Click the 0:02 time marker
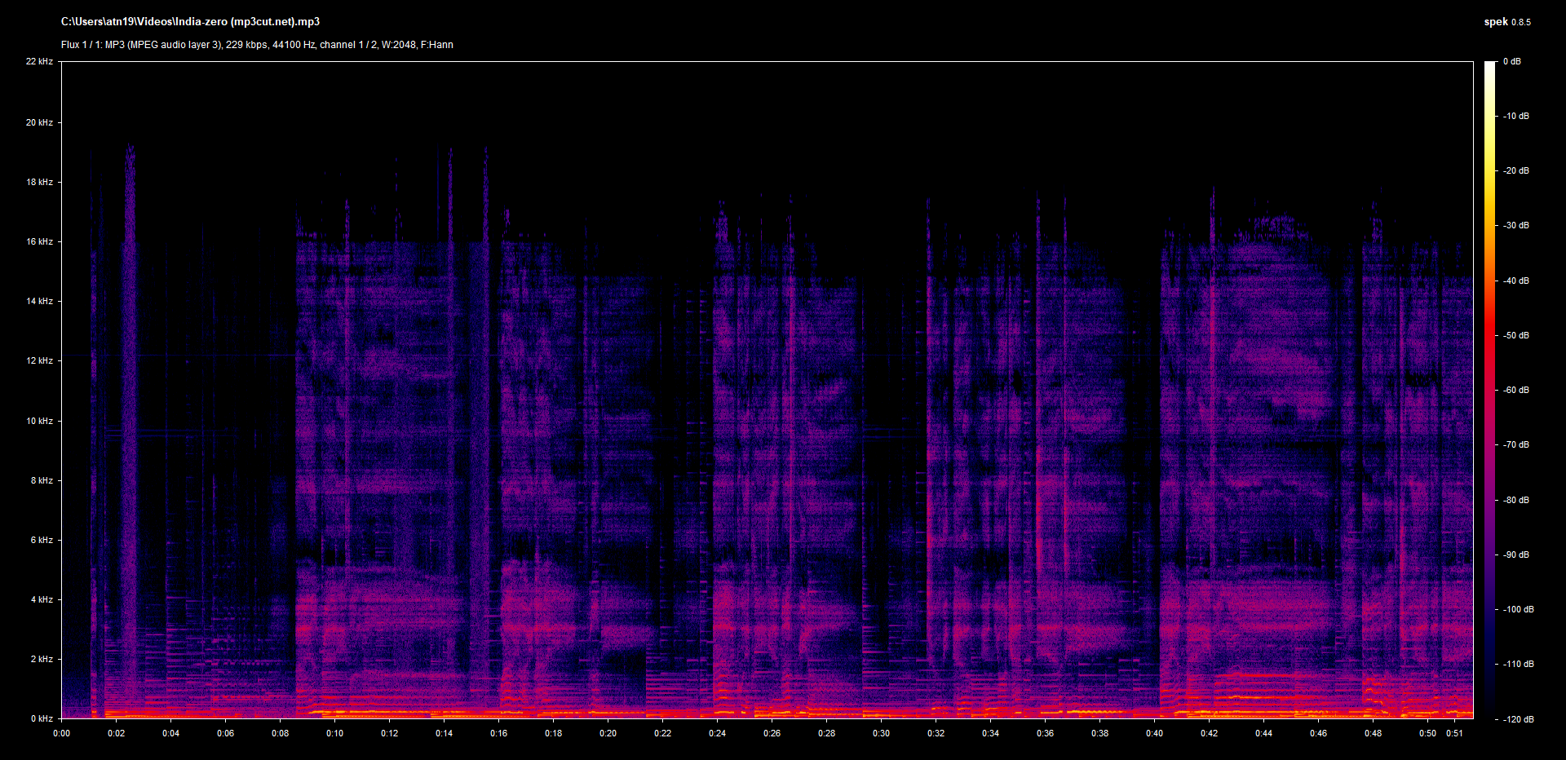The width and height of the screenshot is (1566, 760). pos(117,733)
